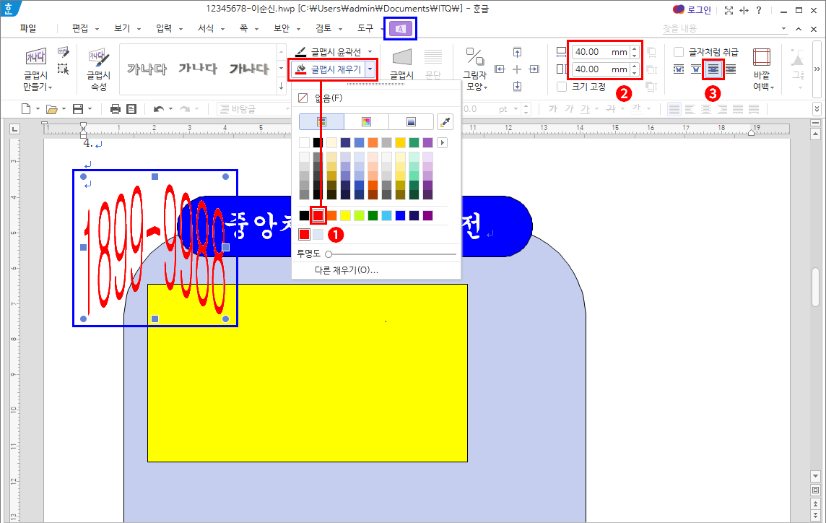
Task: Switch to the spectrum color palette tab
Action: pyautogui.click(x=366, y=122)
